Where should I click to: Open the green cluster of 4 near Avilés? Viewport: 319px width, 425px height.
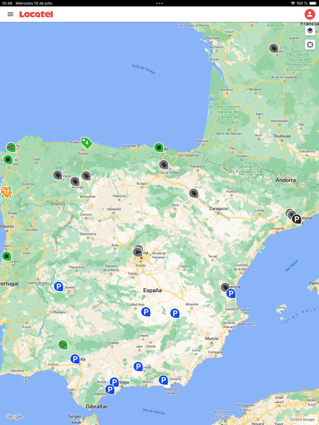pyautogui.click(x=86, y=143)
